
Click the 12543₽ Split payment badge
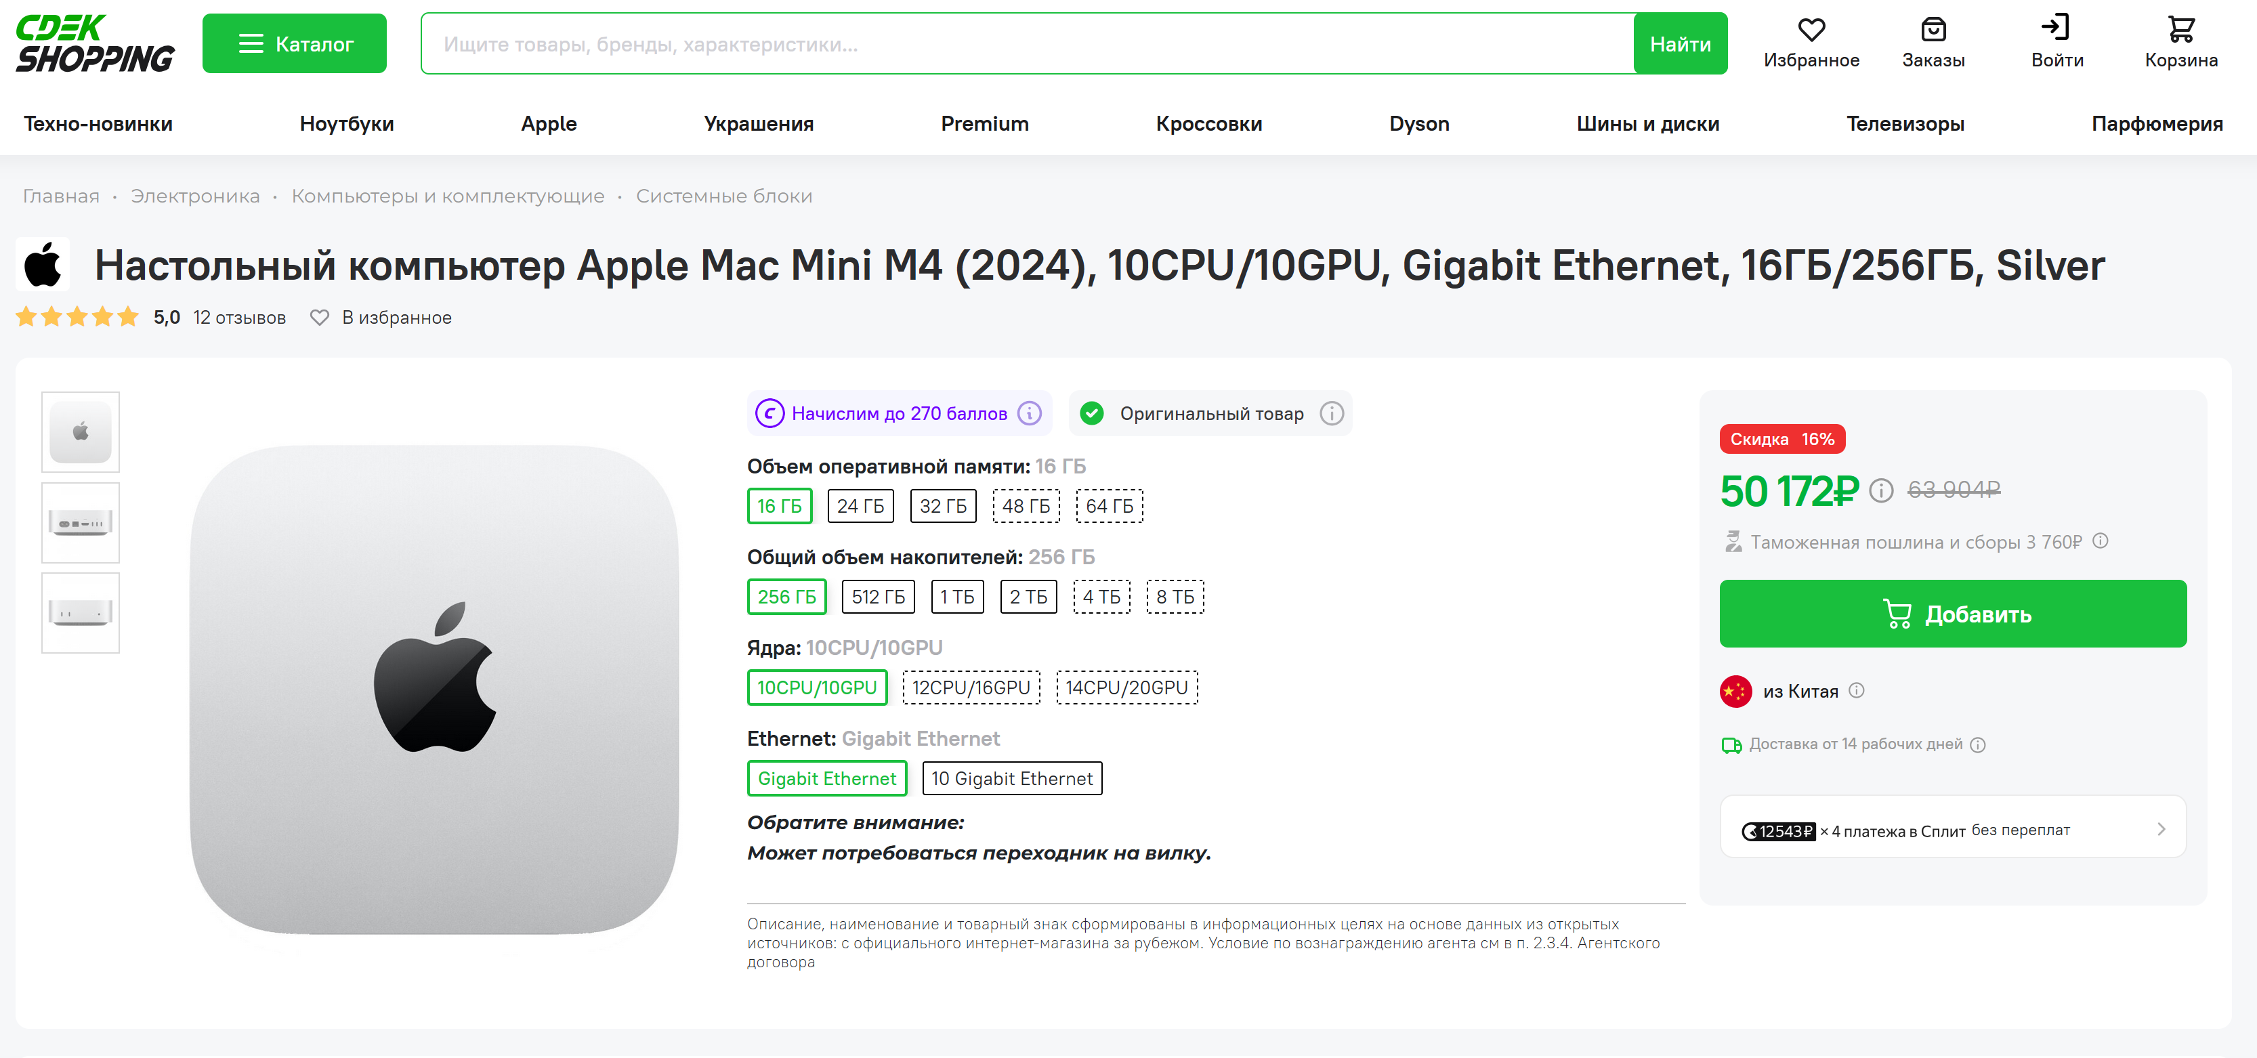pyautogui.click(x=1777, y=831)
